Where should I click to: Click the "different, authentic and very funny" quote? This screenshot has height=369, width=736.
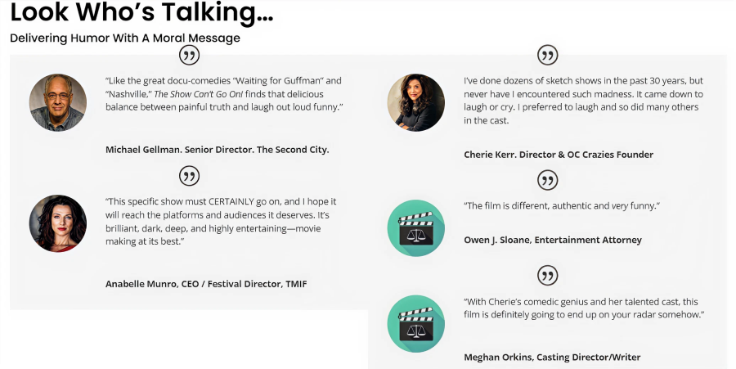(x=562, y=205)
